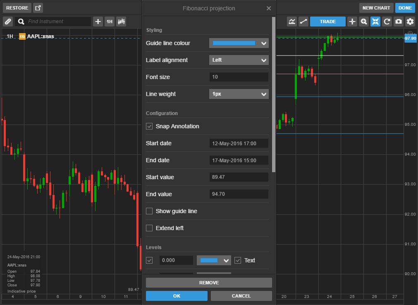418x305 pixels.
Task: Click the reset chart refresh icon
Action: click(387, 22)
